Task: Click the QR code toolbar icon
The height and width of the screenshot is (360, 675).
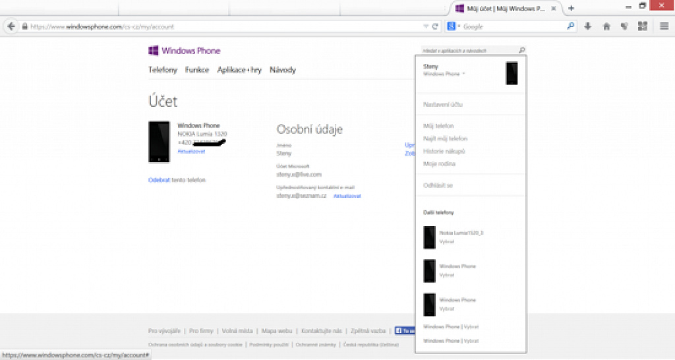Action: [642, 26]
